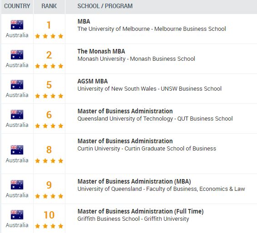This screenshot has width=257, height=233.
Task: Click the stars beneath rank 10
Action: (x=49, y=226)
